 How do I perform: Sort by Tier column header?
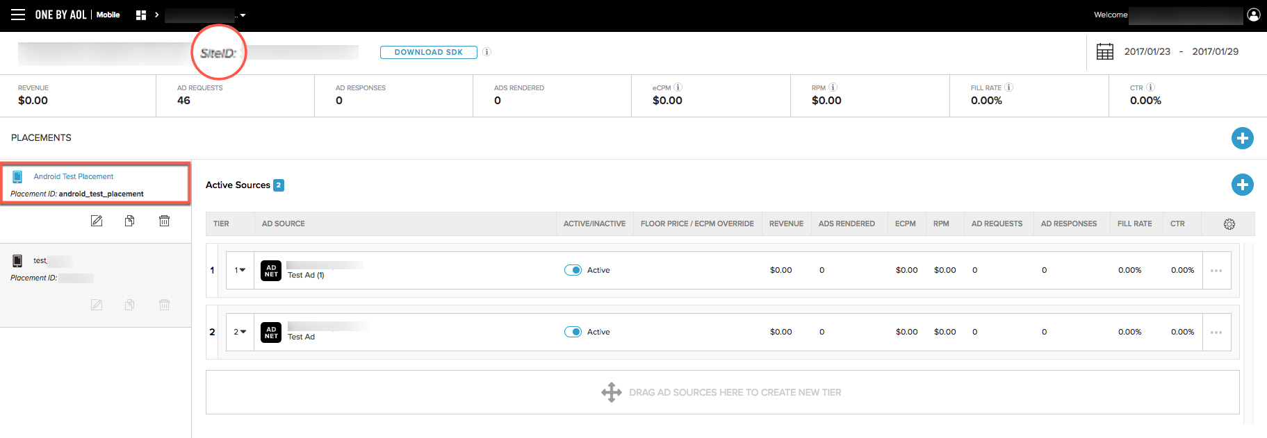[x=221, y=224]
